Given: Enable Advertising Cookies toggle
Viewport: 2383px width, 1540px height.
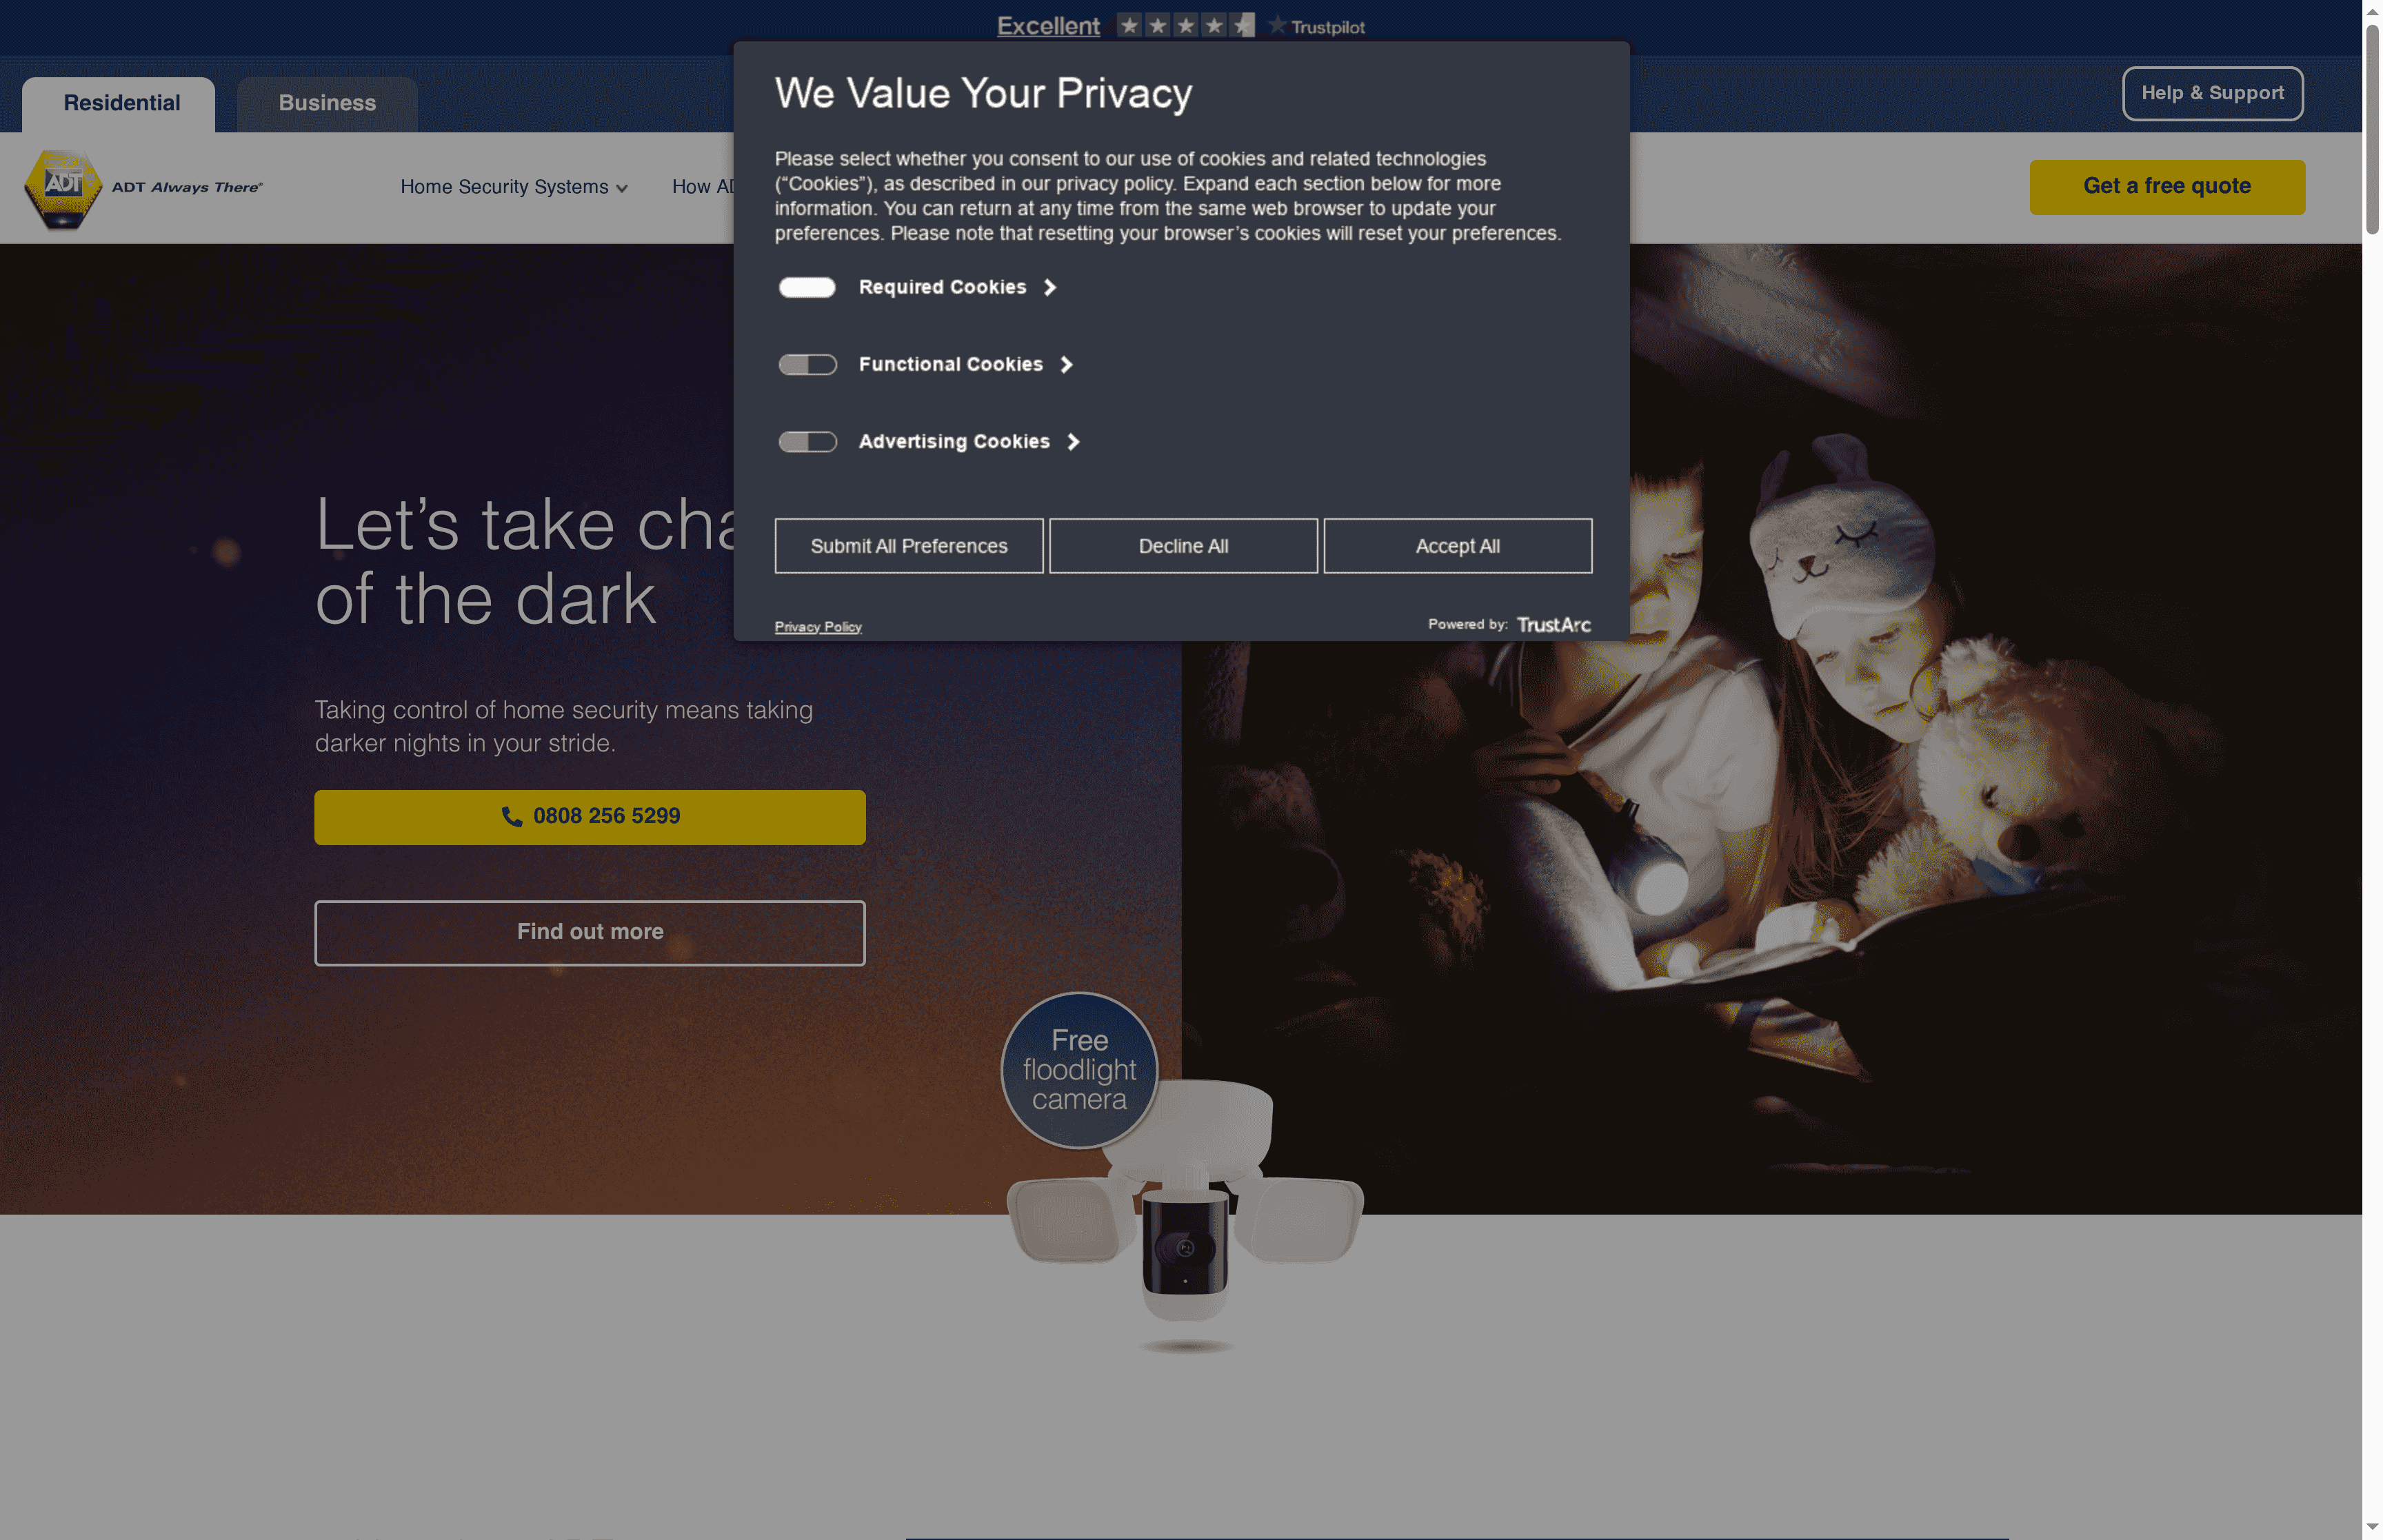Looking at the screenshot, I should tap(808, 441).
